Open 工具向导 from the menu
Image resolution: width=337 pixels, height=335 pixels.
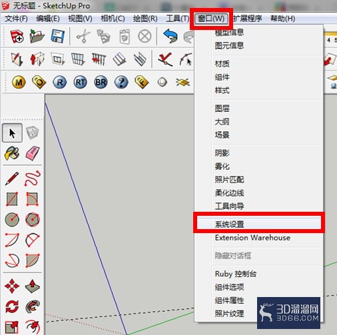[229, 206]
